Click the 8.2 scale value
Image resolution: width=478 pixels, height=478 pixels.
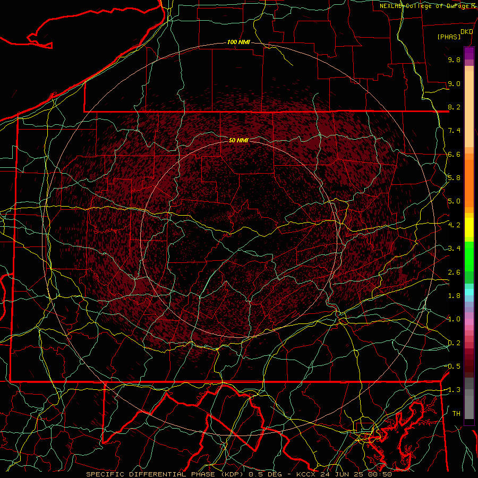(454, 107)
